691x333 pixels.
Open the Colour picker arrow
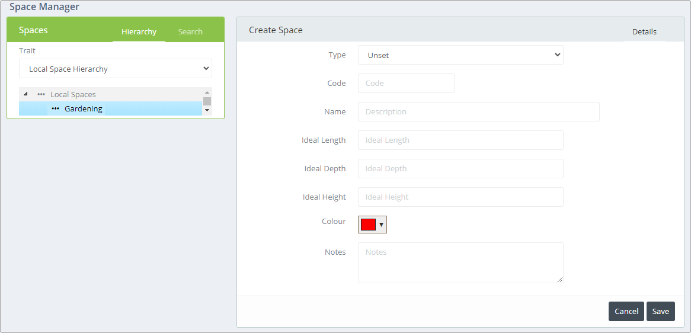382,225
